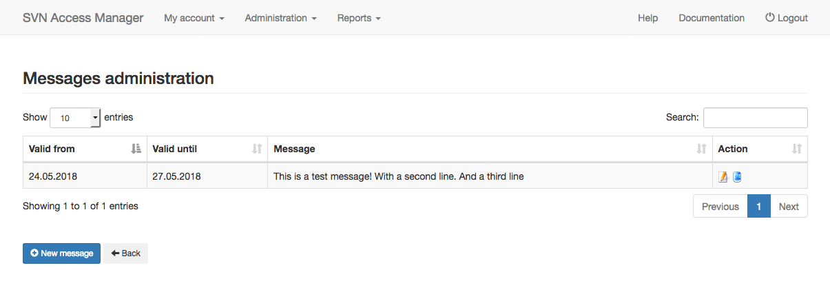Click the Previous pagination button

(x=720, y=207)
